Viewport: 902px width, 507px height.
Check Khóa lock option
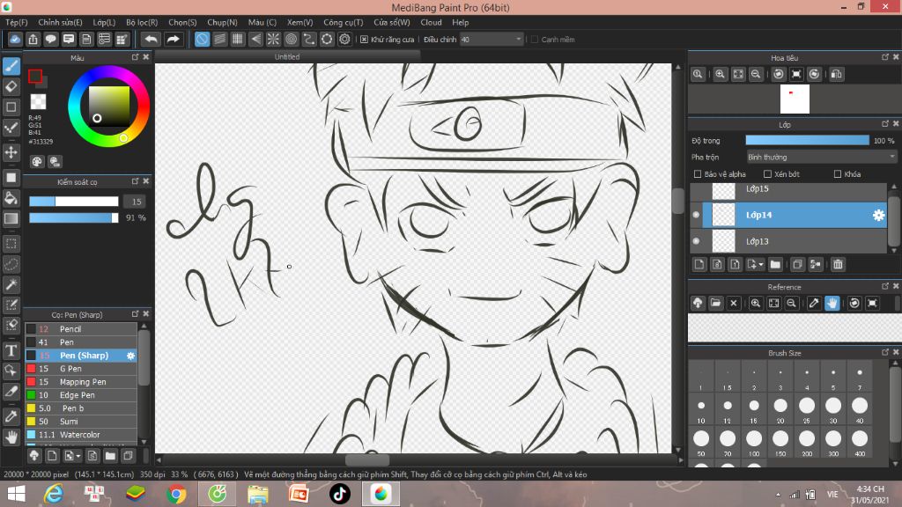(838, 174)
